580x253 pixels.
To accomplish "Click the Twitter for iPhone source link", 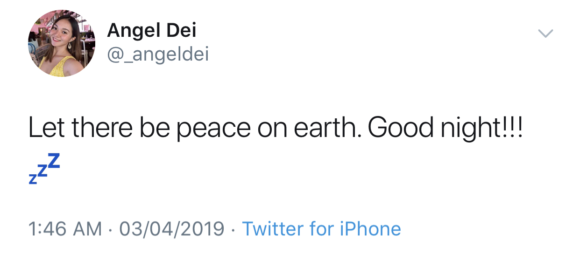I will point(321,229).
